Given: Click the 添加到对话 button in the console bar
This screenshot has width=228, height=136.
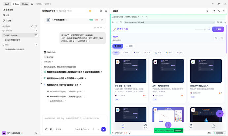Looking at the screenshot, I should pyautogui.click(x=219, y=133).
